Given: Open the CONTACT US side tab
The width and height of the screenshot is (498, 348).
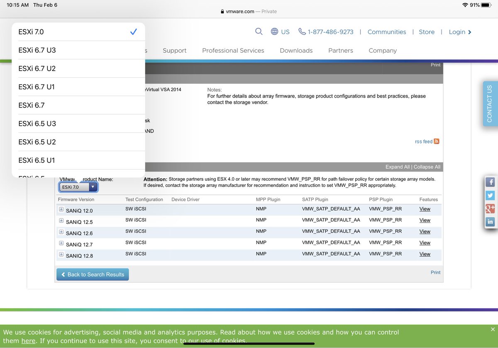Looking at the screenshot, I should (490, 103).
